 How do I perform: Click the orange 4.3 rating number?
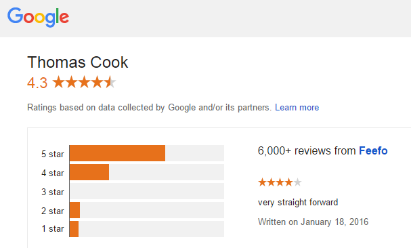click(37, 83)
